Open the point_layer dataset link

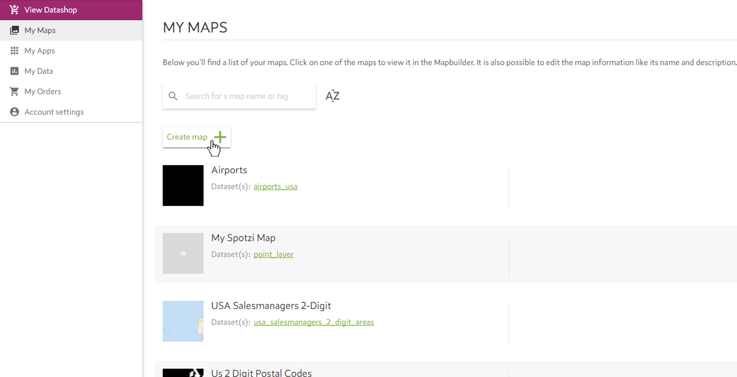point(273,254)
